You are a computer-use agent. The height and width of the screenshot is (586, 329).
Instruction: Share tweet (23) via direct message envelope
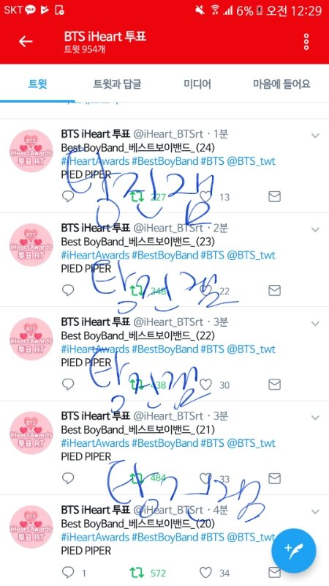pos(275,290)
